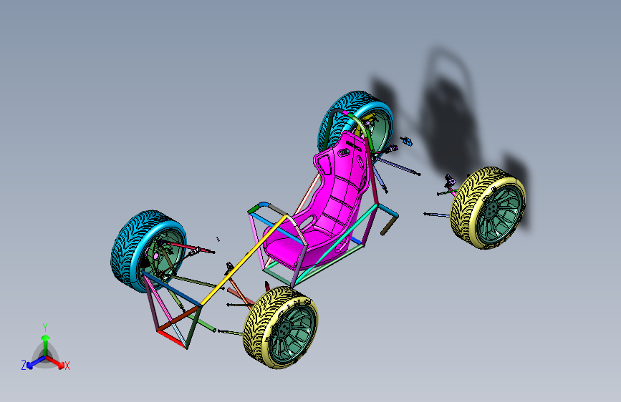621x402 pixels.
Task: Select the front yellow tire nearest the viewer
Action: (x=280, y=328)
